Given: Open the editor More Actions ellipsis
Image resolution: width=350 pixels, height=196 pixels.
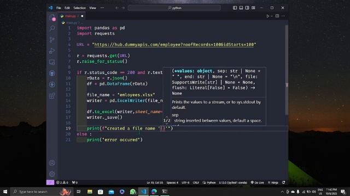Looking at the screenshot, I should [283, 16].
